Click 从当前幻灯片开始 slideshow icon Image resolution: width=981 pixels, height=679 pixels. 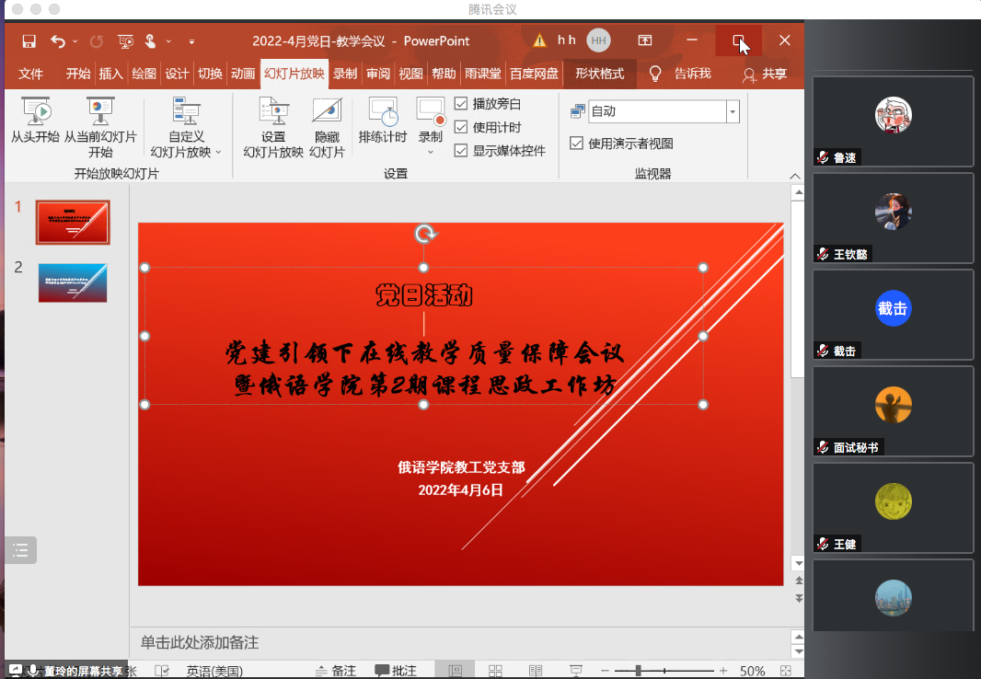(100, 111)
